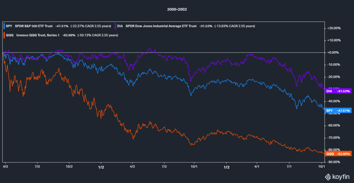
Task: Click the DIA -31.53% price tag on axis
Action: pyautogui.click(x=338, y=91)
